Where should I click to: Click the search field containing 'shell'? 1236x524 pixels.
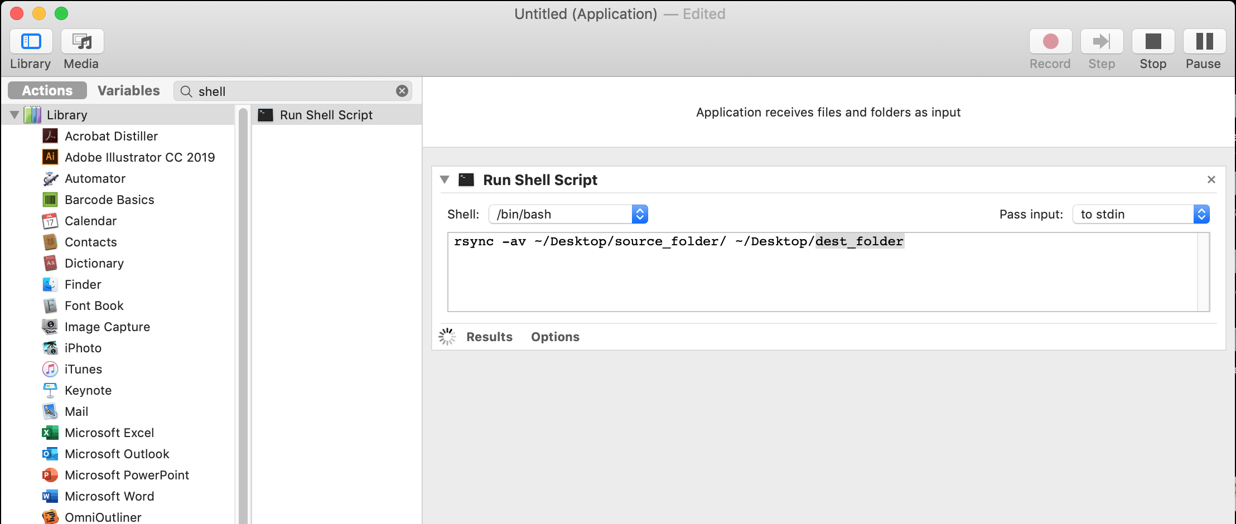[293, 91]
